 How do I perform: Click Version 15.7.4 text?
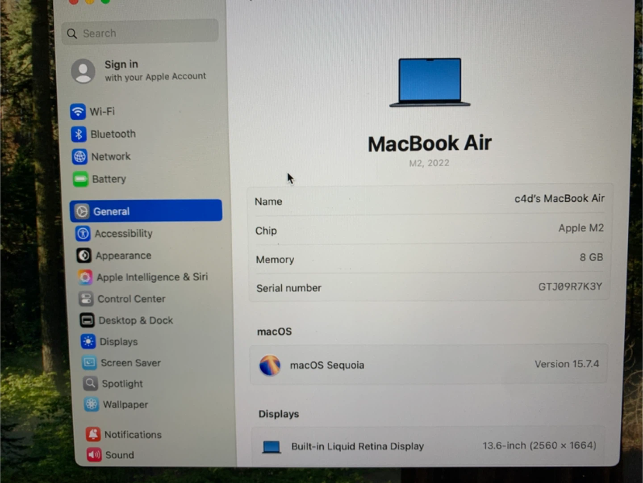567,364
